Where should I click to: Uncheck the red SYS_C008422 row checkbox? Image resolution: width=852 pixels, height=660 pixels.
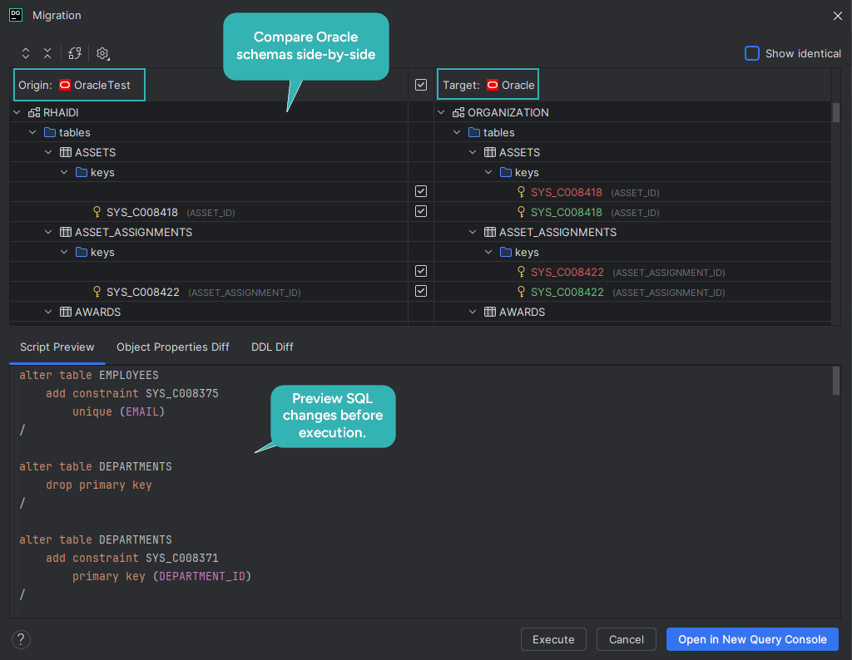421,271
